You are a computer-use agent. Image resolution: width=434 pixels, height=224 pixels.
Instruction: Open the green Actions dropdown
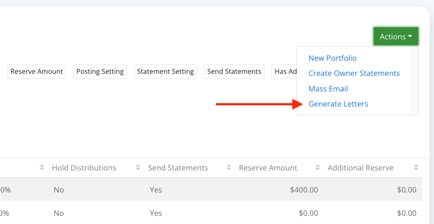[396, 37]
